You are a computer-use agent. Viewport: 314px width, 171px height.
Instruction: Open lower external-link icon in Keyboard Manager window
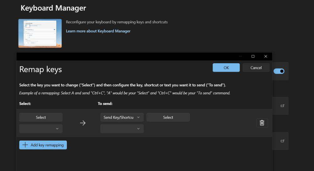pos(282,141)
